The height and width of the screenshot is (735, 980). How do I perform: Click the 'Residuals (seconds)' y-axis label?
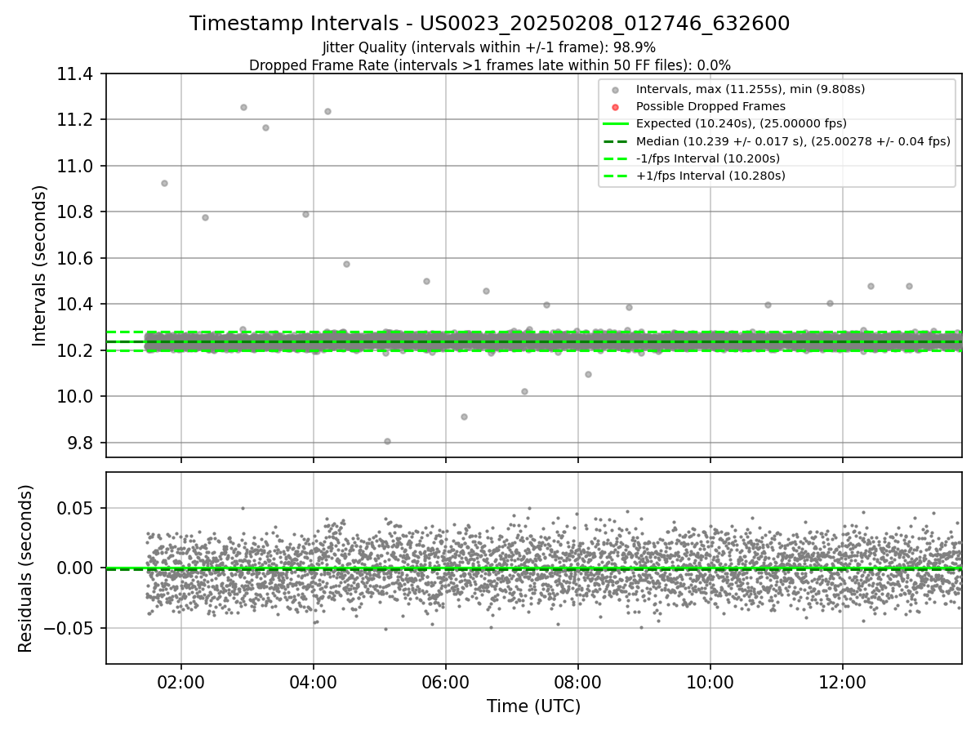click(x=26, y=568)
